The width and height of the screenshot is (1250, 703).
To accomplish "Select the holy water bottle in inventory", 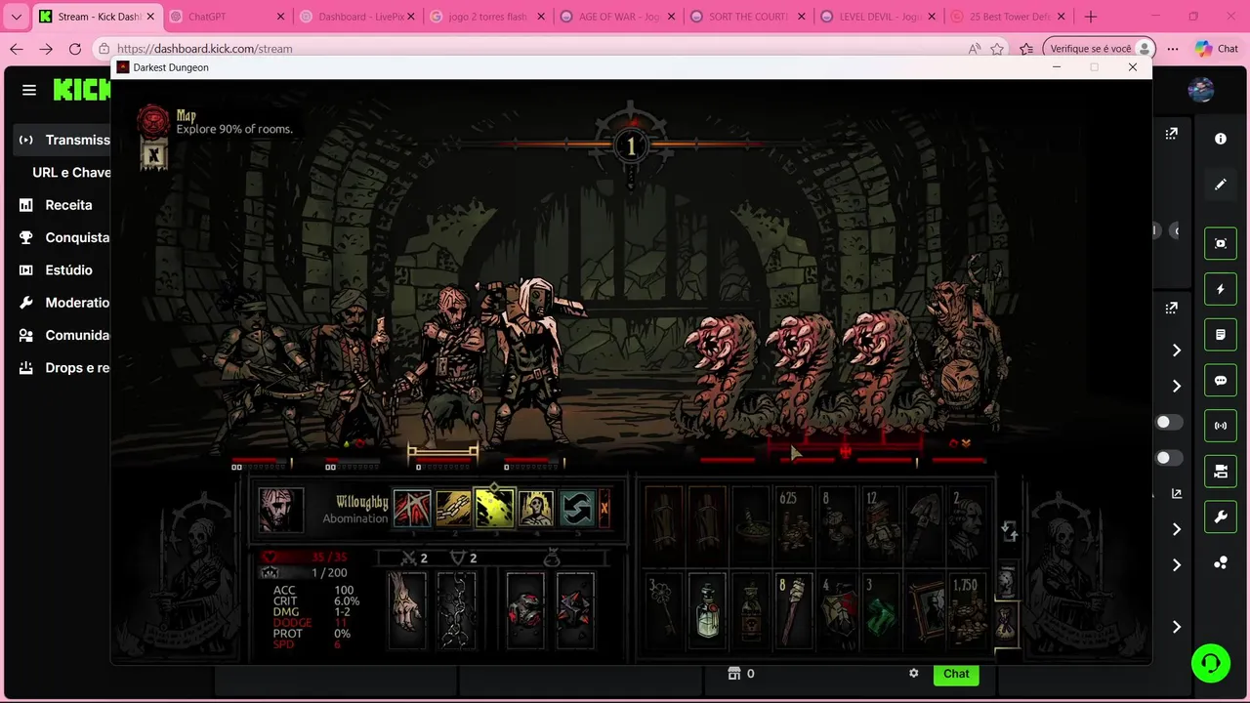I will pyautogui.click(x=707, y=610).
